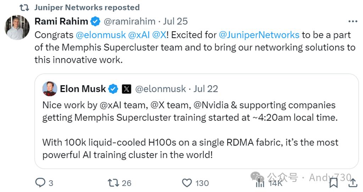Like the post with heart icon
The width and height of the screenshot is (363, 192).
187,182
